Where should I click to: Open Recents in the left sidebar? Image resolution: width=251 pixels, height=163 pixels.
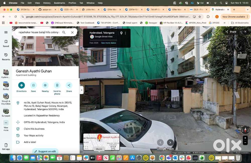pos(6,57)
